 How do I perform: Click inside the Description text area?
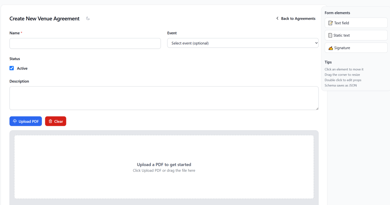164,98
